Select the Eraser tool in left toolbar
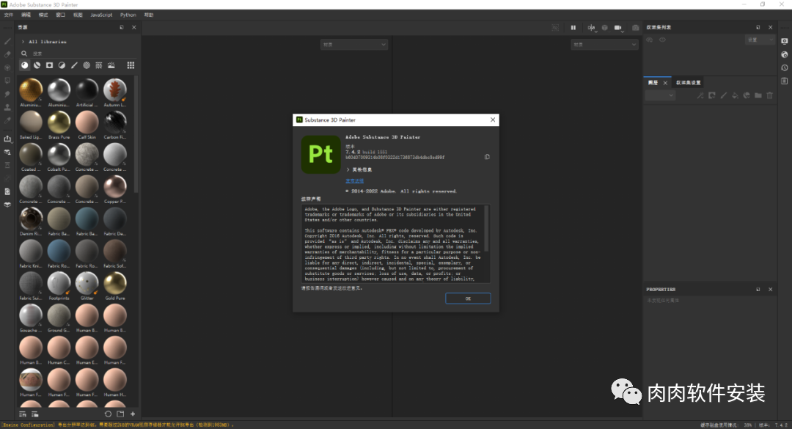792x429 pixels. (x=7, y=54)
